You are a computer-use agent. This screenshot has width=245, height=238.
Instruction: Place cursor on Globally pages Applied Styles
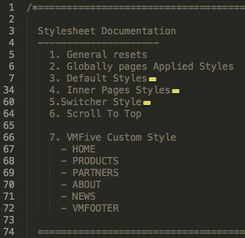click(x=141, y=66)
